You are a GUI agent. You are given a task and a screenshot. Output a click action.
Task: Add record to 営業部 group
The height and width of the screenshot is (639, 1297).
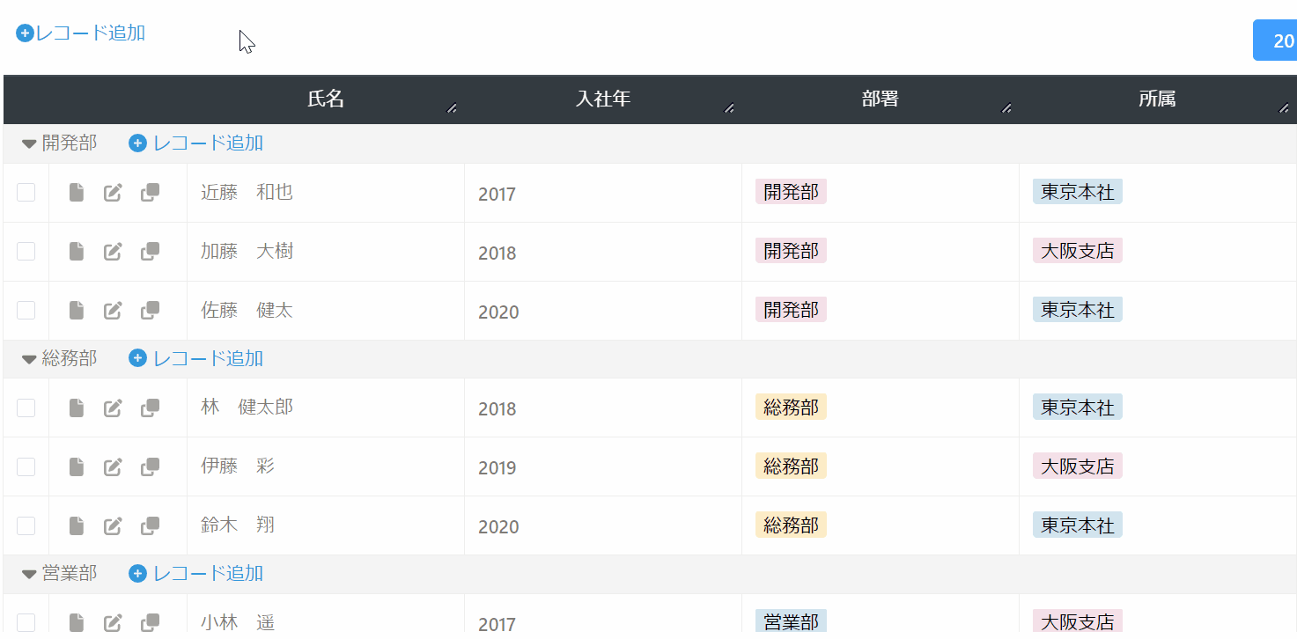tap(195, 573)
